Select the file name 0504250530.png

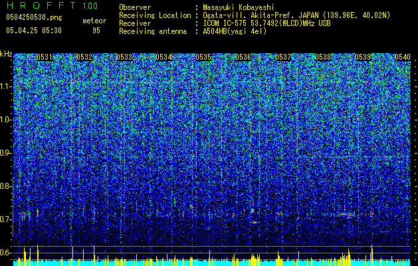(34, 17)
